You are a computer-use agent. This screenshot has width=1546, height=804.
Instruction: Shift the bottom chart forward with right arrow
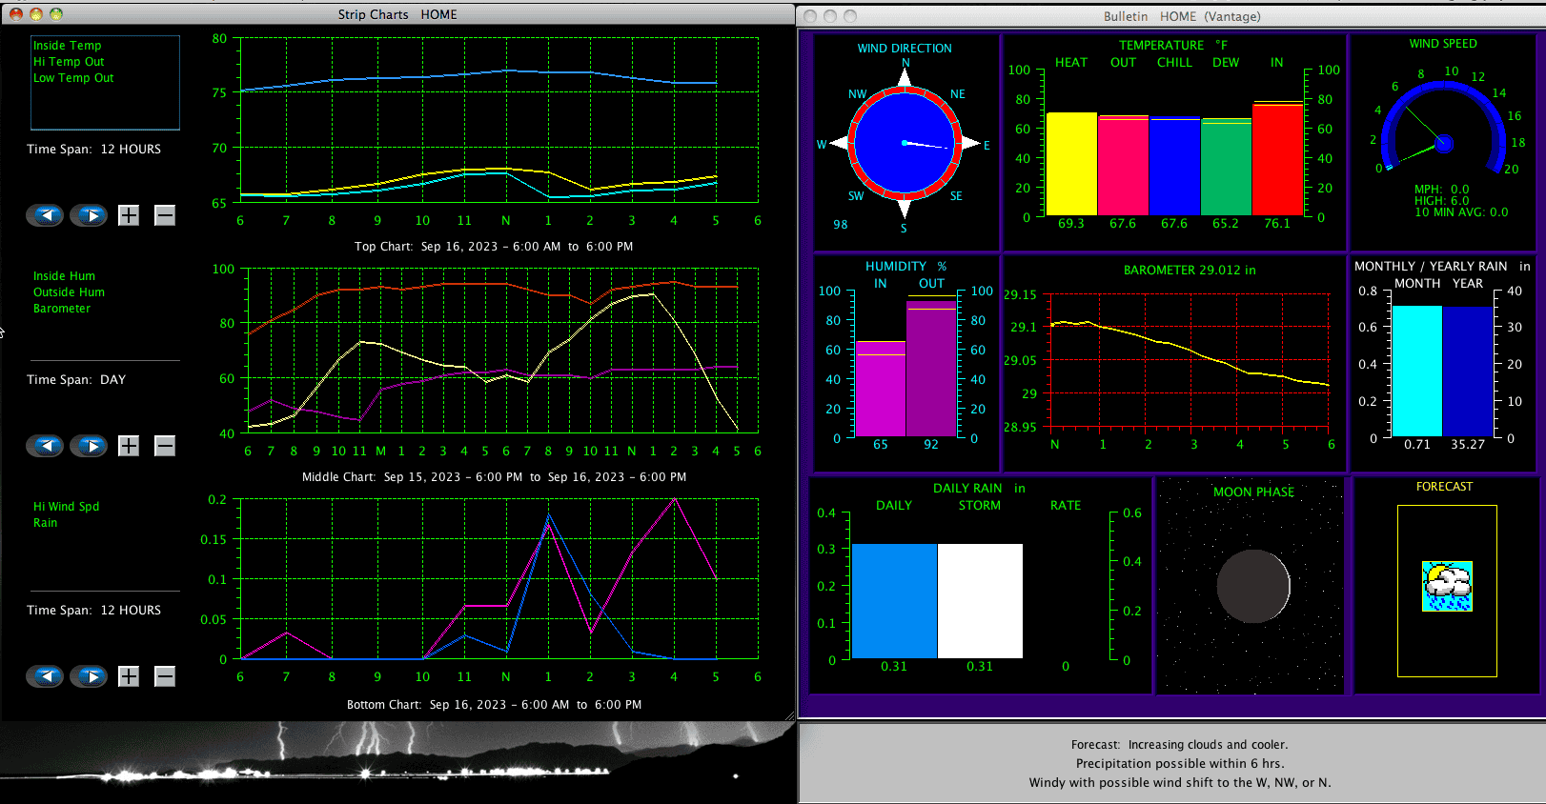90,676
